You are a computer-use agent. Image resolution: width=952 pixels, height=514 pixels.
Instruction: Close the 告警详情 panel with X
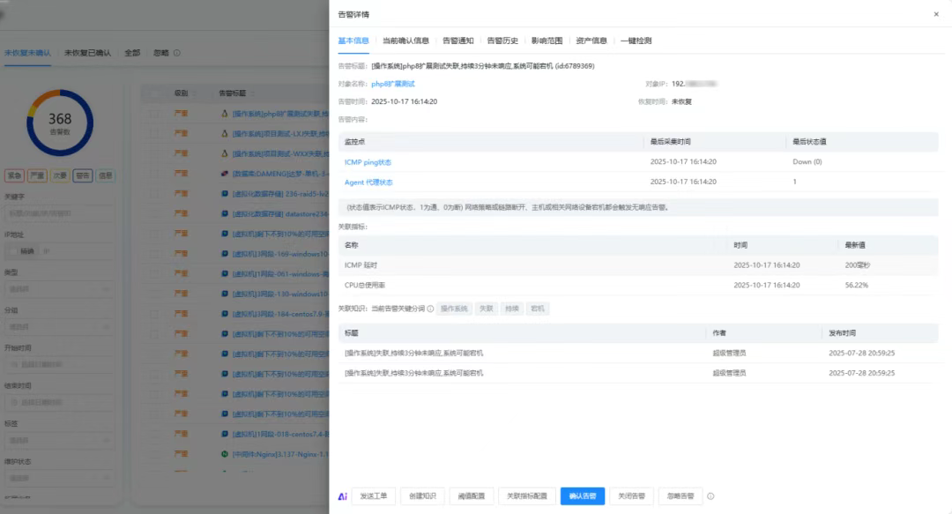coord(935,14)
